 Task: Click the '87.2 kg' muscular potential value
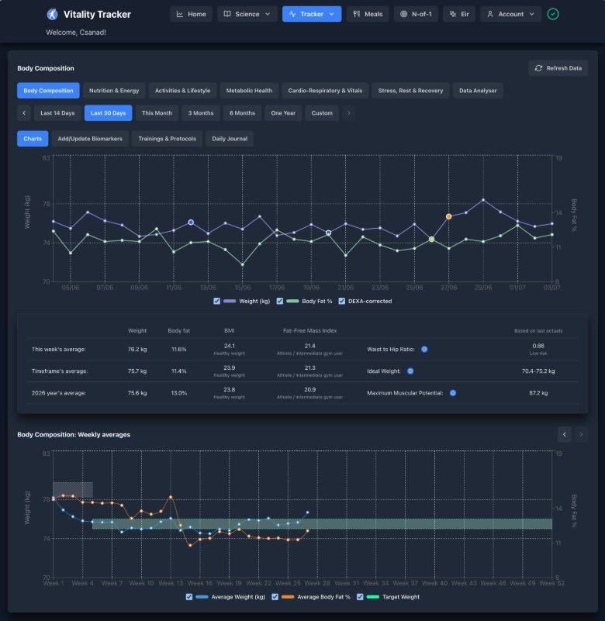click(x=538, y=393)
